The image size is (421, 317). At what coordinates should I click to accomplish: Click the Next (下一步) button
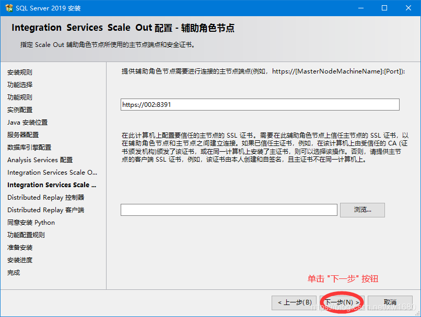pyautogui.click(x=342, y=302)
